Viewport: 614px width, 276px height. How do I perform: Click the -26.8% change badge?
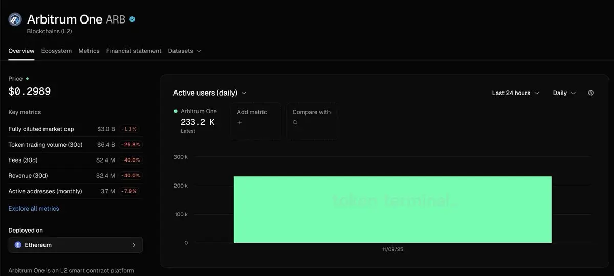130,145
